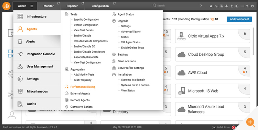Open the AWS Cloud component card
This screenshot has width=258, height=130.
[213, 73]
